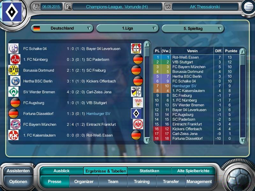Viewport: 255px width, 191px height.
Task: Click SV Werder Bremen 4:0 result
Action: coord(76,92)
